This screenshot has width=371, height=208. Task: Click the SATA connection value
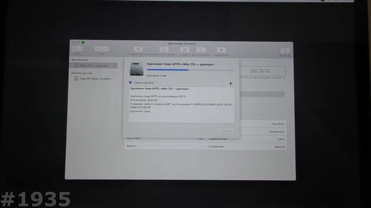tap(281, 139)
